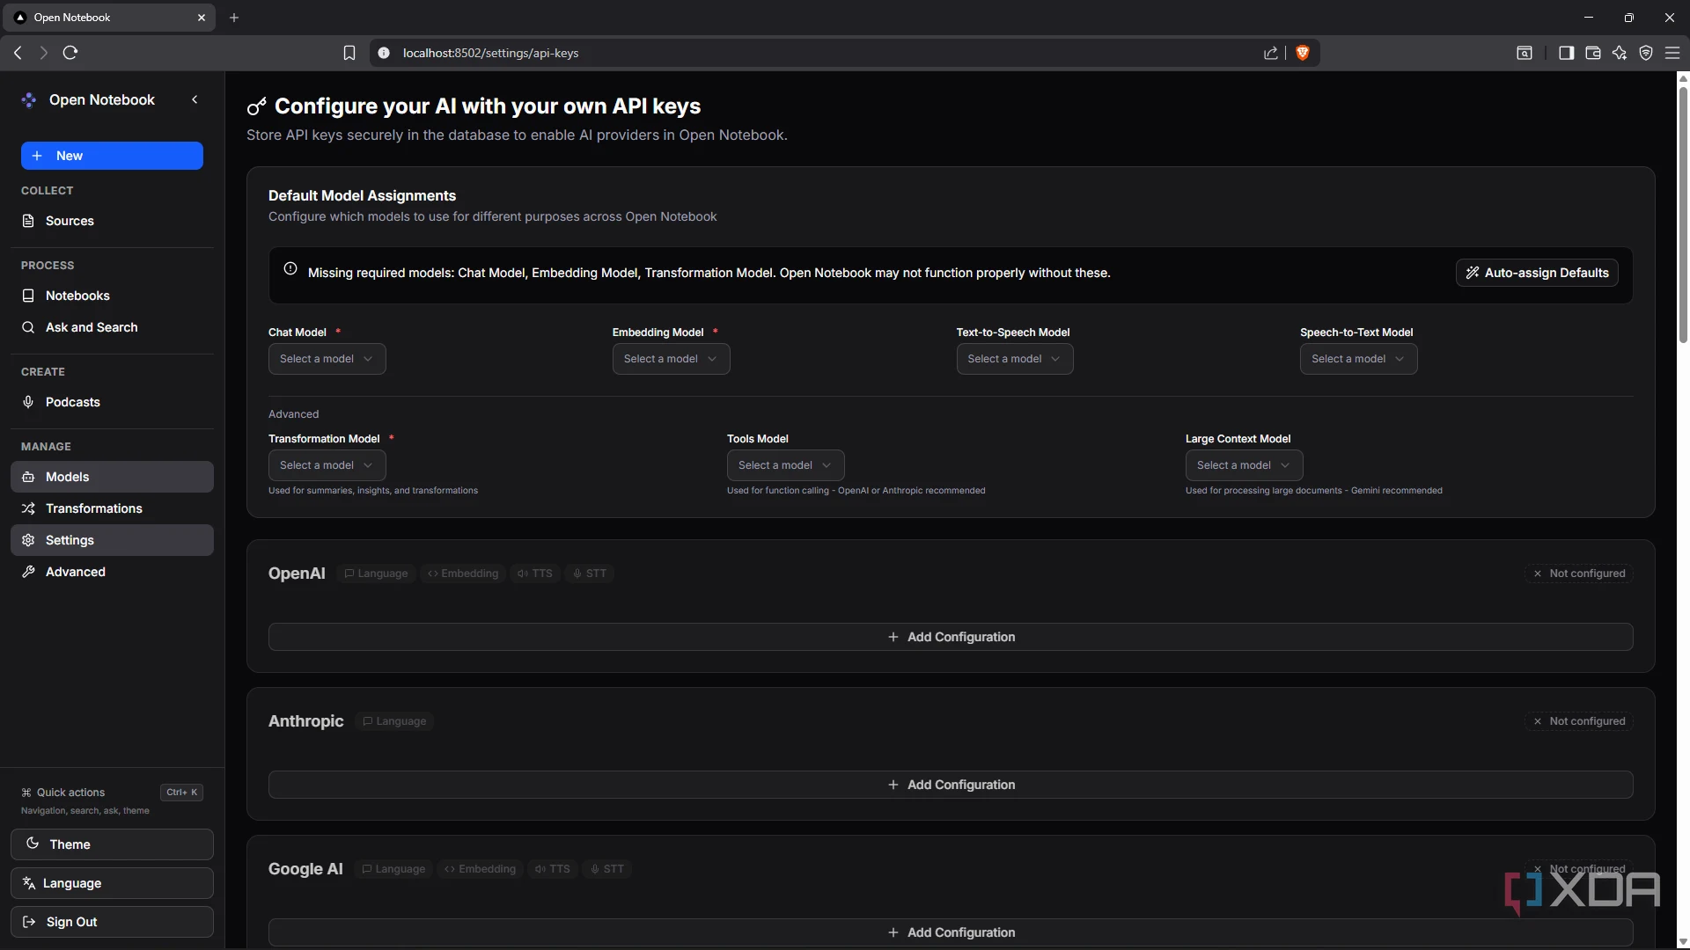Click scrollbar down arrow
This screenshot has height=950, width=1690.
[1683, 942]
